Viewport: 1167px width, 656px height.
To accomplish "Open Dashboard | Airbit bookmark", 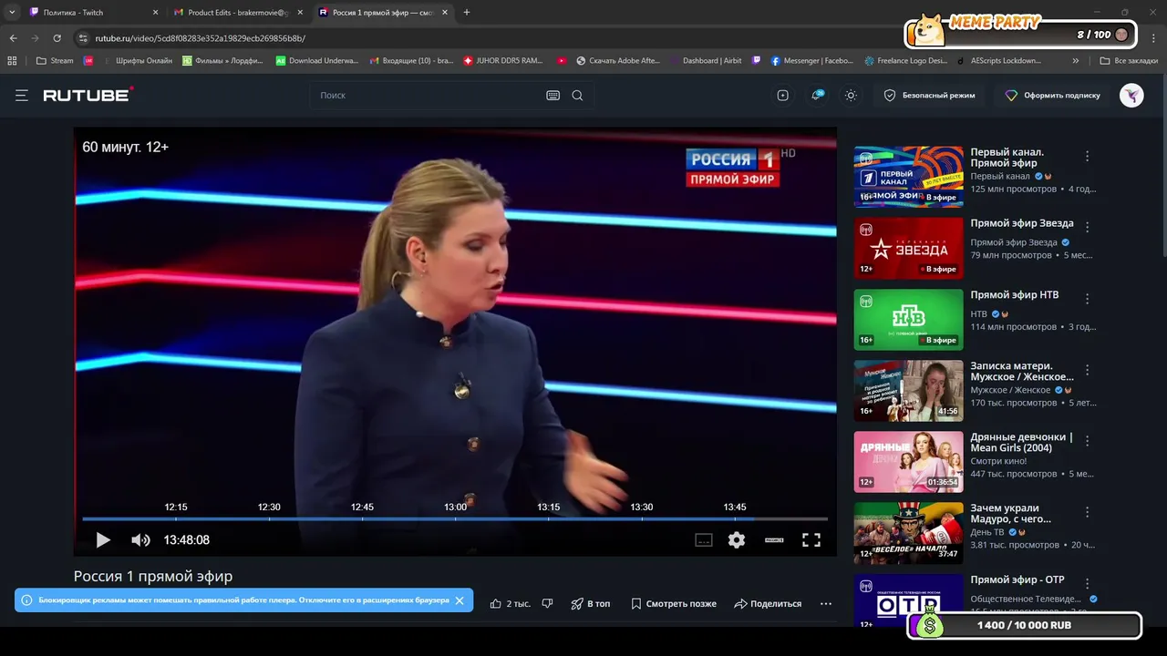I will point(706,61).
